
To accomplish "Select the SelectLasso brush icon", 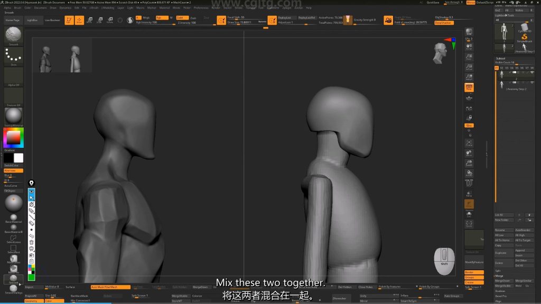I will 13,239.
